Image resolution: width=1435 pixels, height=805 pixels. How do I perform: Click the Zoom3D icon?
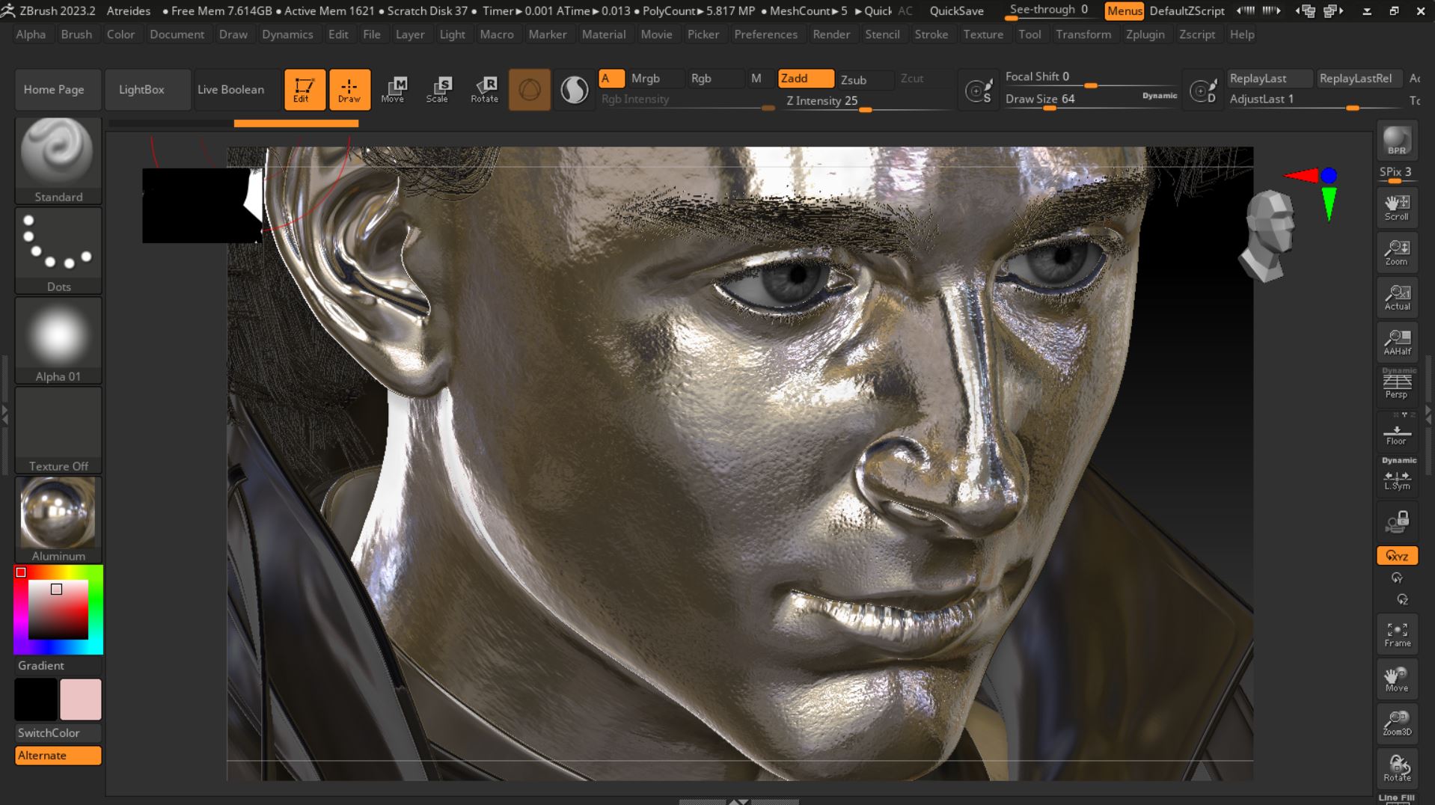coord(1397,723)
